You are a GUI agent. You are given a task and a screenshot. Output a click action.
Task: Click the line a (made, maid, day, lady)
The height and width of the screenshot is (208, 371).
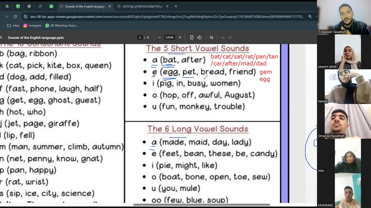pos(201,142)
